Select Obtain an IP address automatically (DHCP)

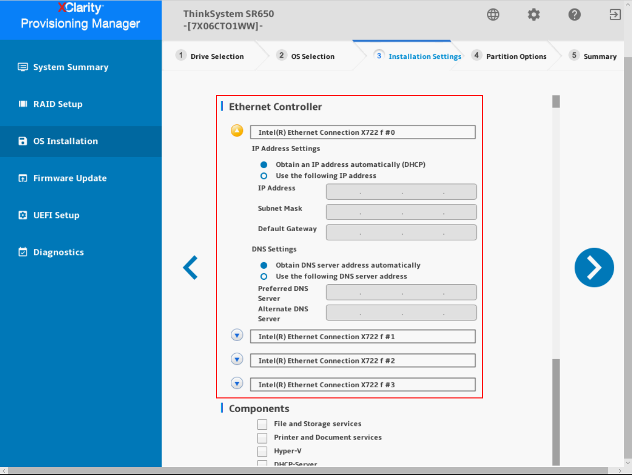click(x=264, y=165)
